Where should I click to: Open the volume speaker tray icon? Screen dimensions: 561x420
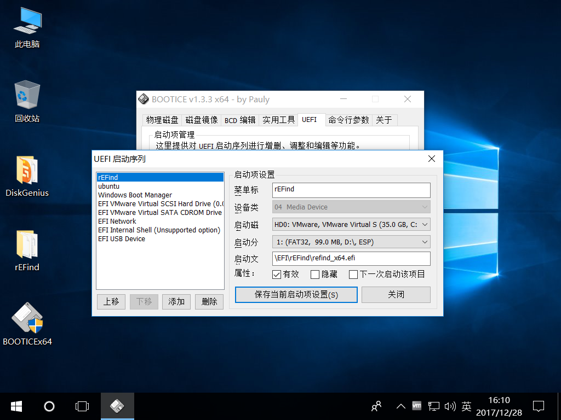tap(450, 406)
